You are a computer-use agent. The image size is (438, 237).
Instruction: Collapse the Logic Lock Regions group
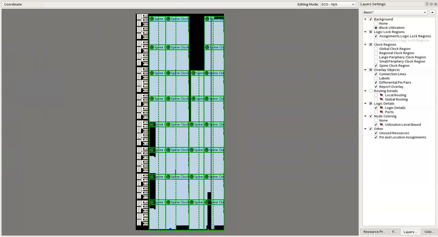(365, 32)
